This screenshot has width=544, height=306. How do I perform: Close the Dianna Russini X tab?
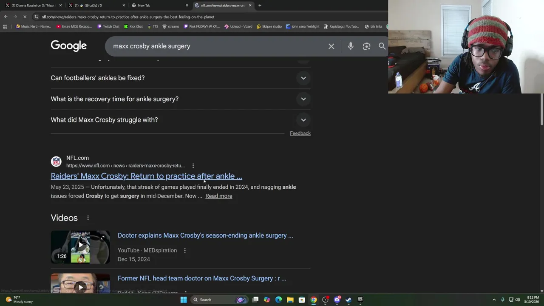60,5
